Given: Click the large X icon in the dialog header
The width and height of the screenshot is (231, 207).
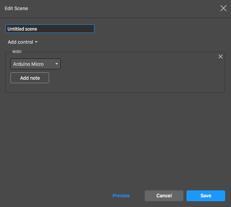Looking at the screenshot, I should 223,8.
